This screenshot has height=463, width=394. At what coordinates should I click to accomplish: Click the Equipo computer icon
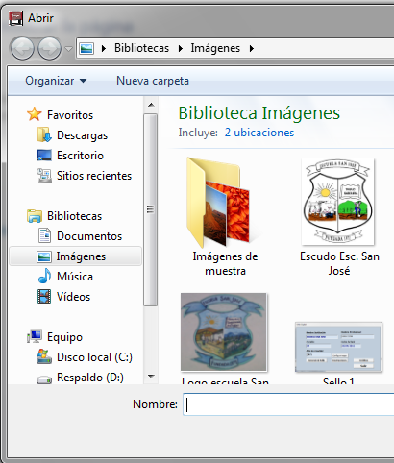35,336
